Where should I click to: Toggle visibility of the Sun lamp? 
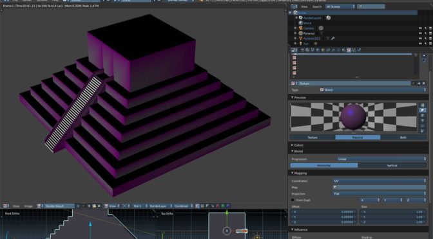point(420,44)
